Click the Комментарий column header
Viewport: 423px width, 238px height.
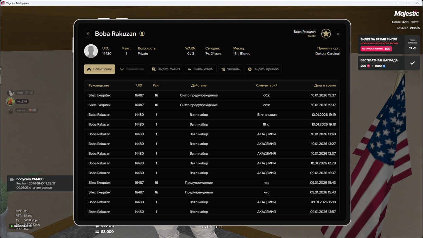[266, 85]
